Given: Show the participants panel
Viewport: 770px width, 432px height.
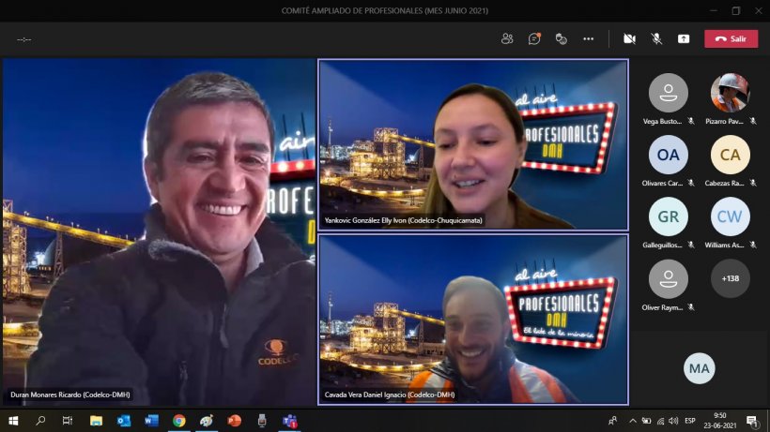Looking at the screenshot, I should pos(507,38).
